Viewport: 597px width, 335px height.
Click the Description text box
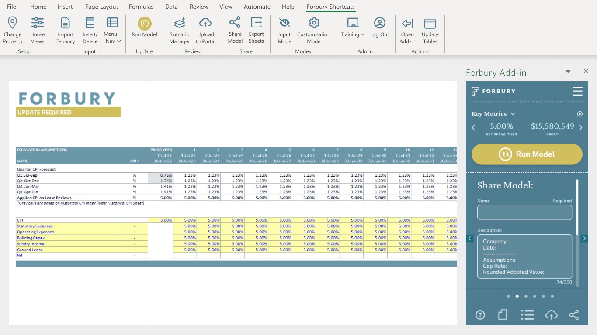point(524,256)
